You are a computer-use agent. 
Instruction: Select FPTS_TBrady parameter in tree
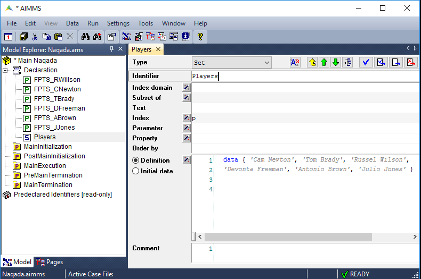54,99
